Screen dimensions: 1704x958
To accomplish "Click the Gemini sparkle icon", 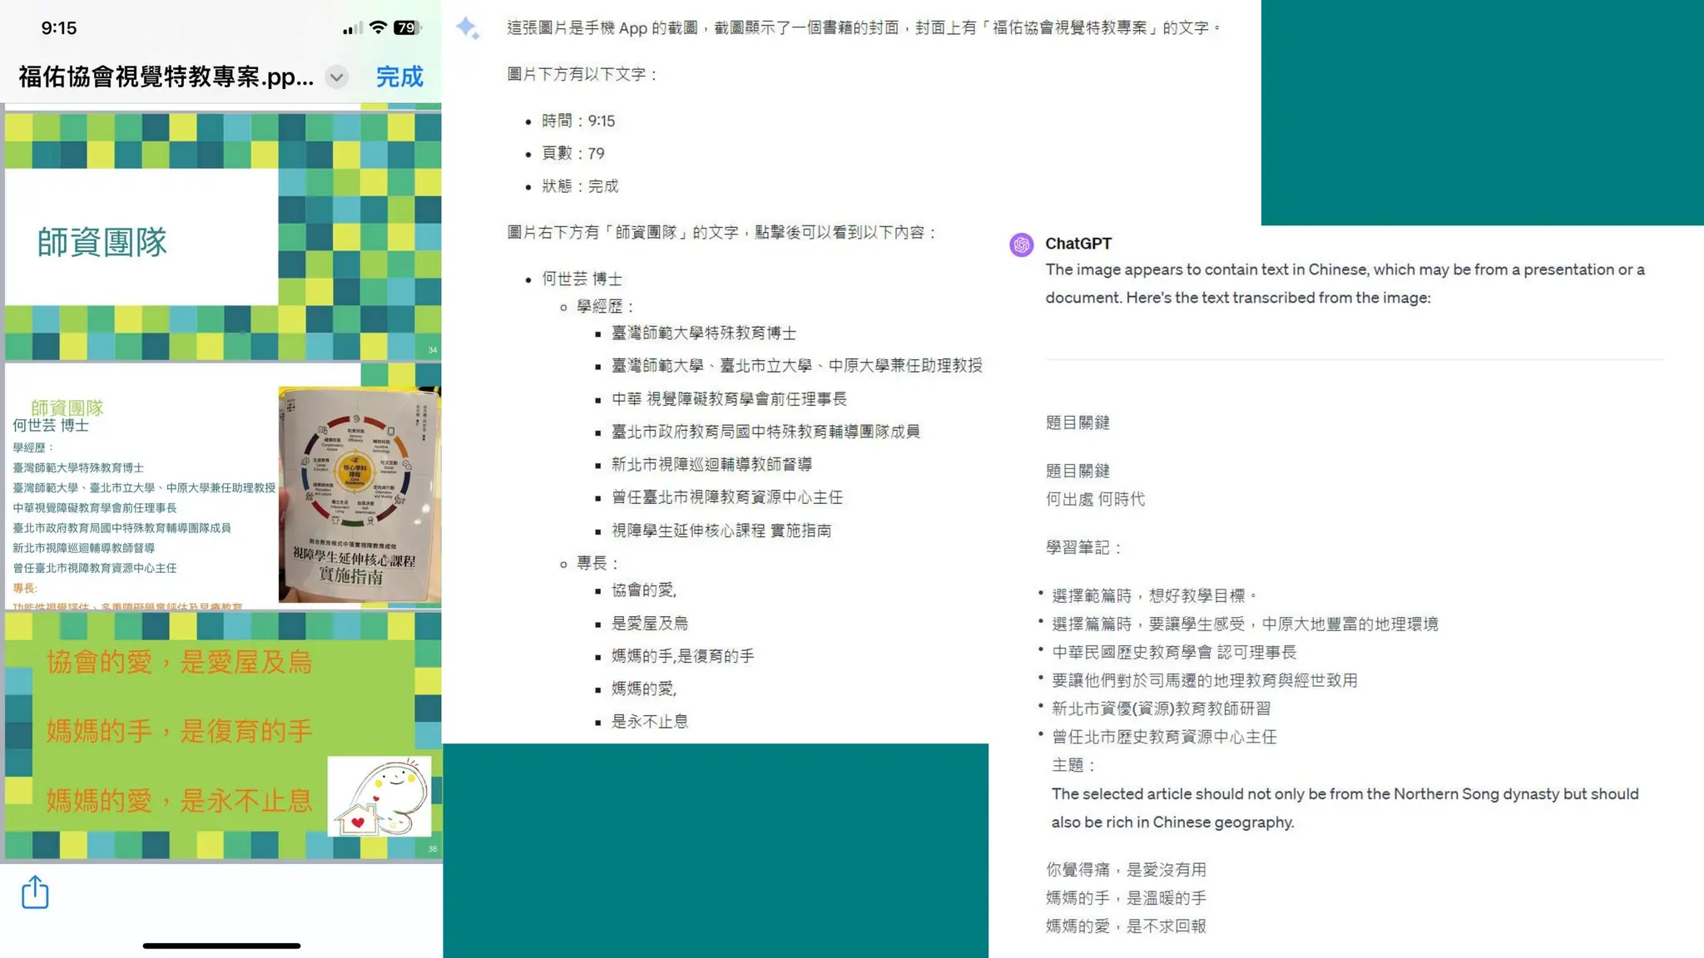I will pos(468,28).
